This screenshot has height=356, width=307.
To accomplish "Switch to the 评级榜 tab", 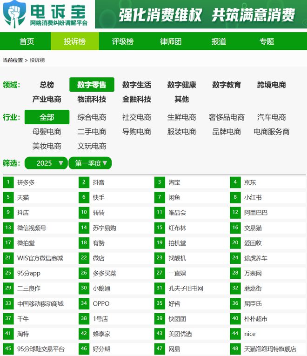I will (123, 41).
